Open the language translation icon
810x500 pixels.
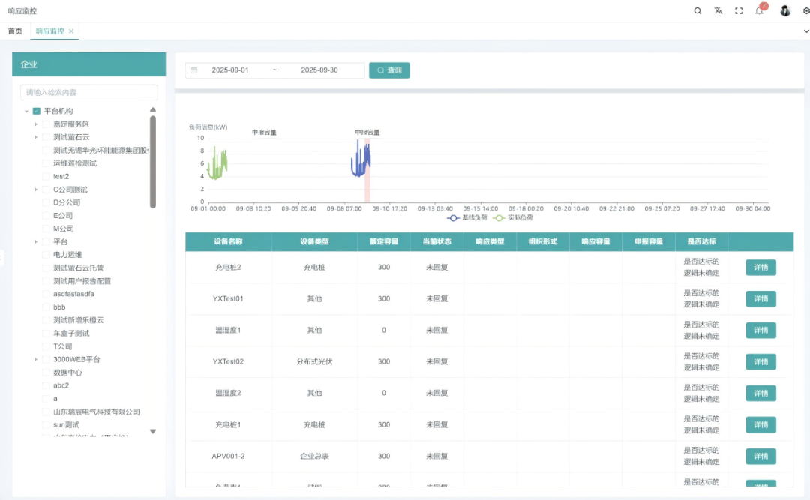(x=718, y=11)
